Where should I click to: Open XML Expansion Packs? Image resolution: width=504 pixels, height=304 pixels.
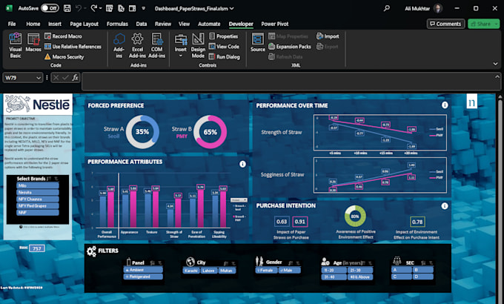(290, 47)
